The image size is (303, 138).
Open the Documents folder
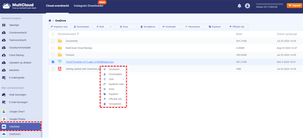pos(72,41)
